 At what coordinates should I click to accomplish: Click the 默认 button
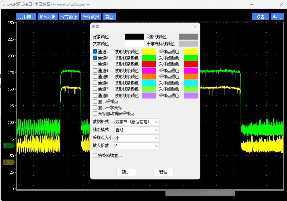163,172
